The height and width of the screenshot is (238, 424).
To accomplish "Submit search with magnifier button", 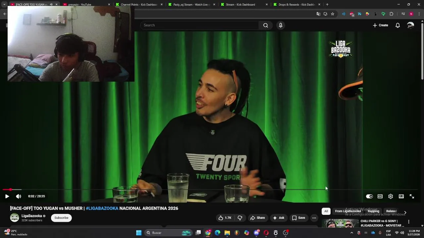I will click(266, 25).
